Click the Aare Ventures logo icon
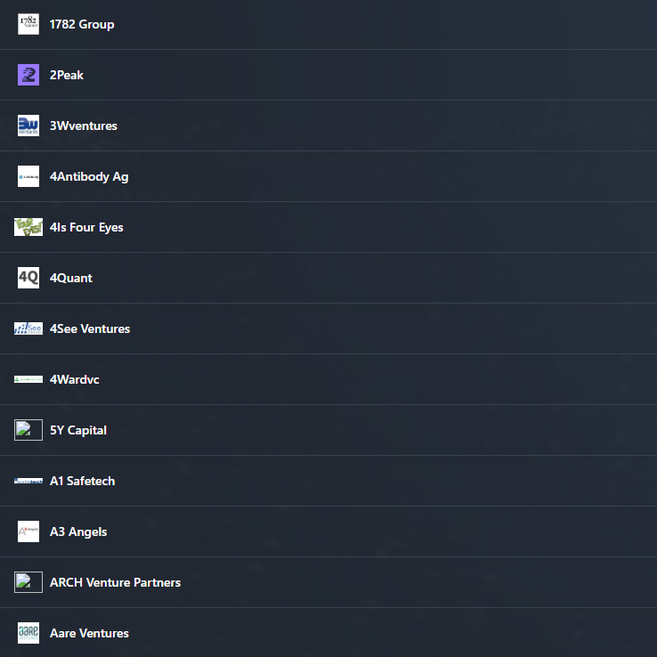The height and width of the screenshot is (657, 657). [28, 633]
